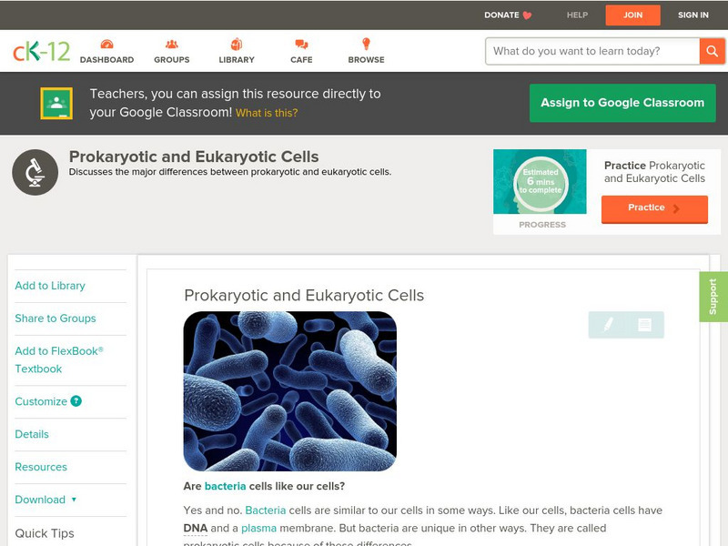The width and height of the screenshot is (728, 546).
Task: Open the Dashboard icon in navigation
Action: [106, 45]
